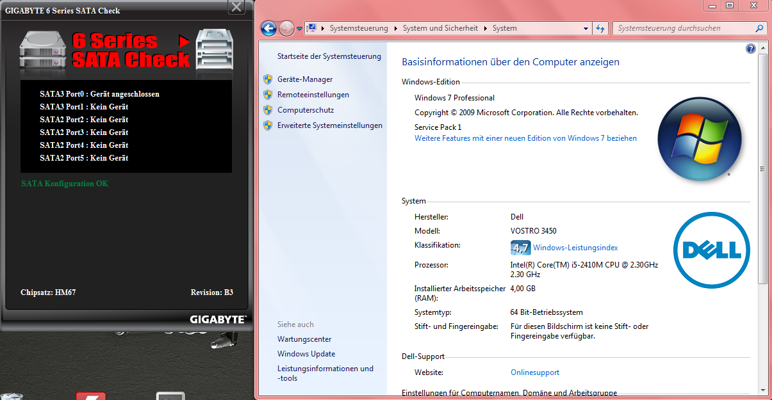Click the vertical scrollbar thumb in System window
772x400 pixels.
[762, 169]
